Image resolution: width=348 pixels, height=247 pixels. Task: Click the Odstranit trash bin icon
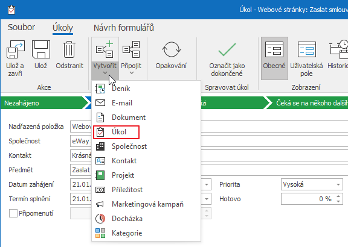69,49
